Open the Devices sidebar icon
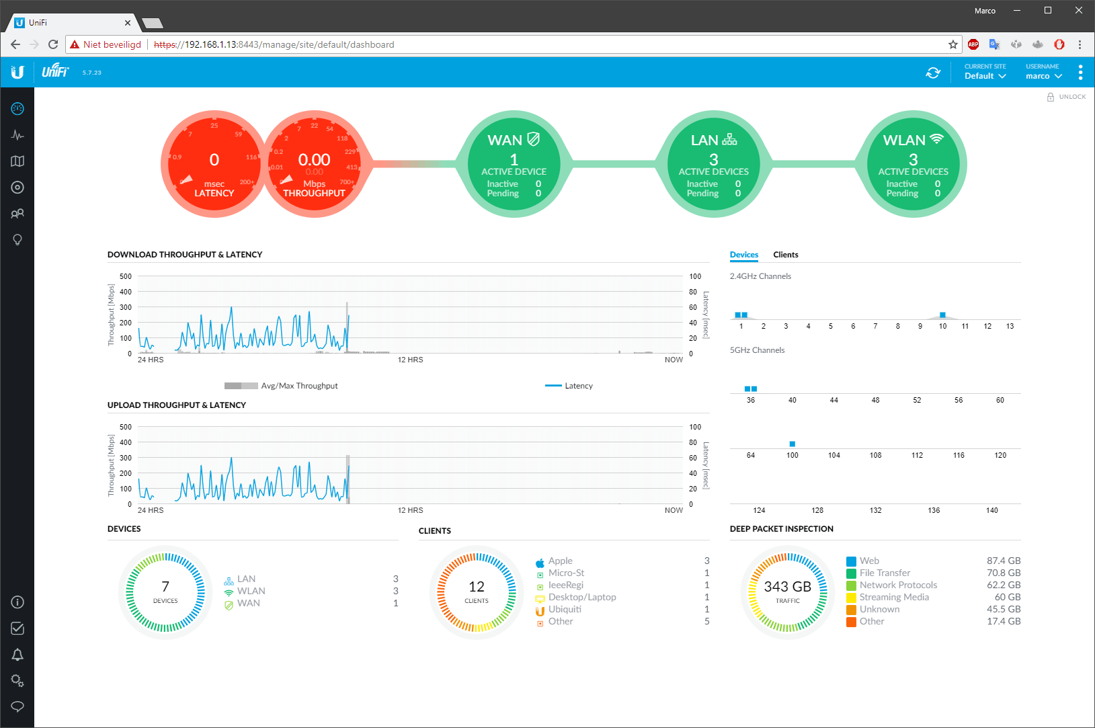Image resolution: width=1095 pixels, height=728 pixels. [x=17, y=188]
